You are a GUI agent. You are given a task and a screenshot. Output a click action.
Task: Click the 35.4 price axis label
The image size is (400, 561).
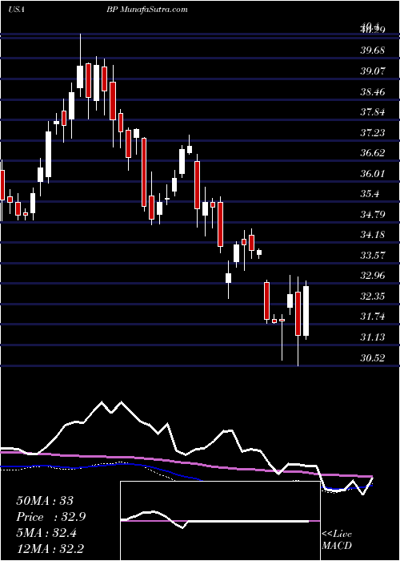click(x=370, y=194)
